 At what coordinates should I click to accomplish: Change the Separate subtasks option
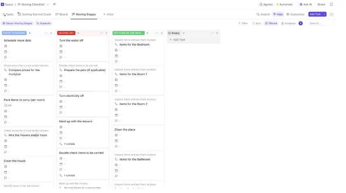click(x=44, y=23)
